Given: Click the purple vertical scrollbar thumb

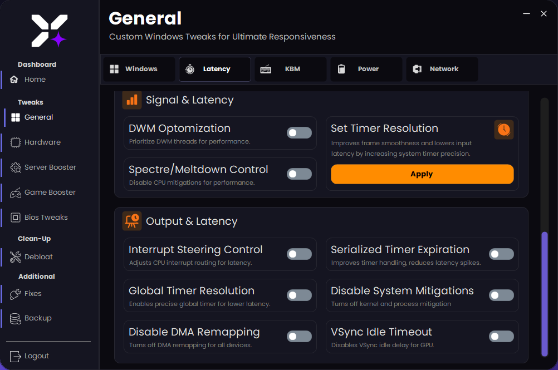Looking at the screenshot, I should 545,293.
